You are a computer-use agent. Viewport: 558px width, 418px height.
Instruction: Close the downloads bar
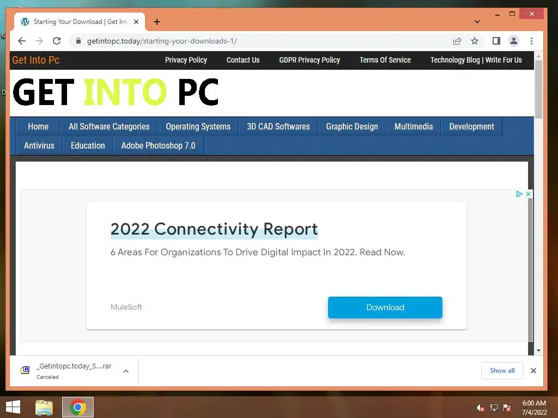[x=533, y=371]
